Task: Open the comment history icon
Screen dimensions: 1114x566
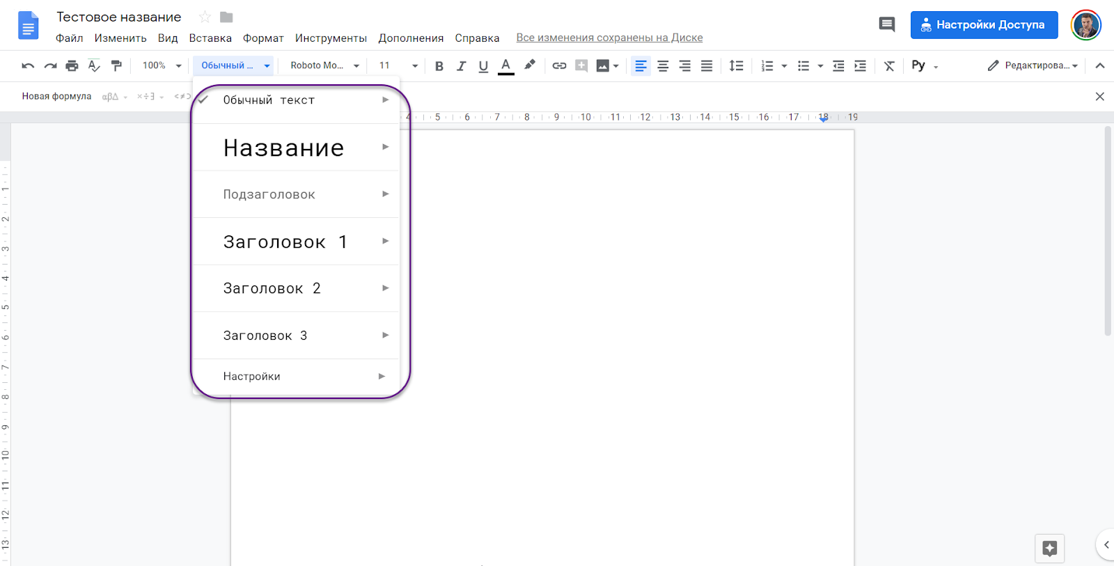Action: click(886, 25)
